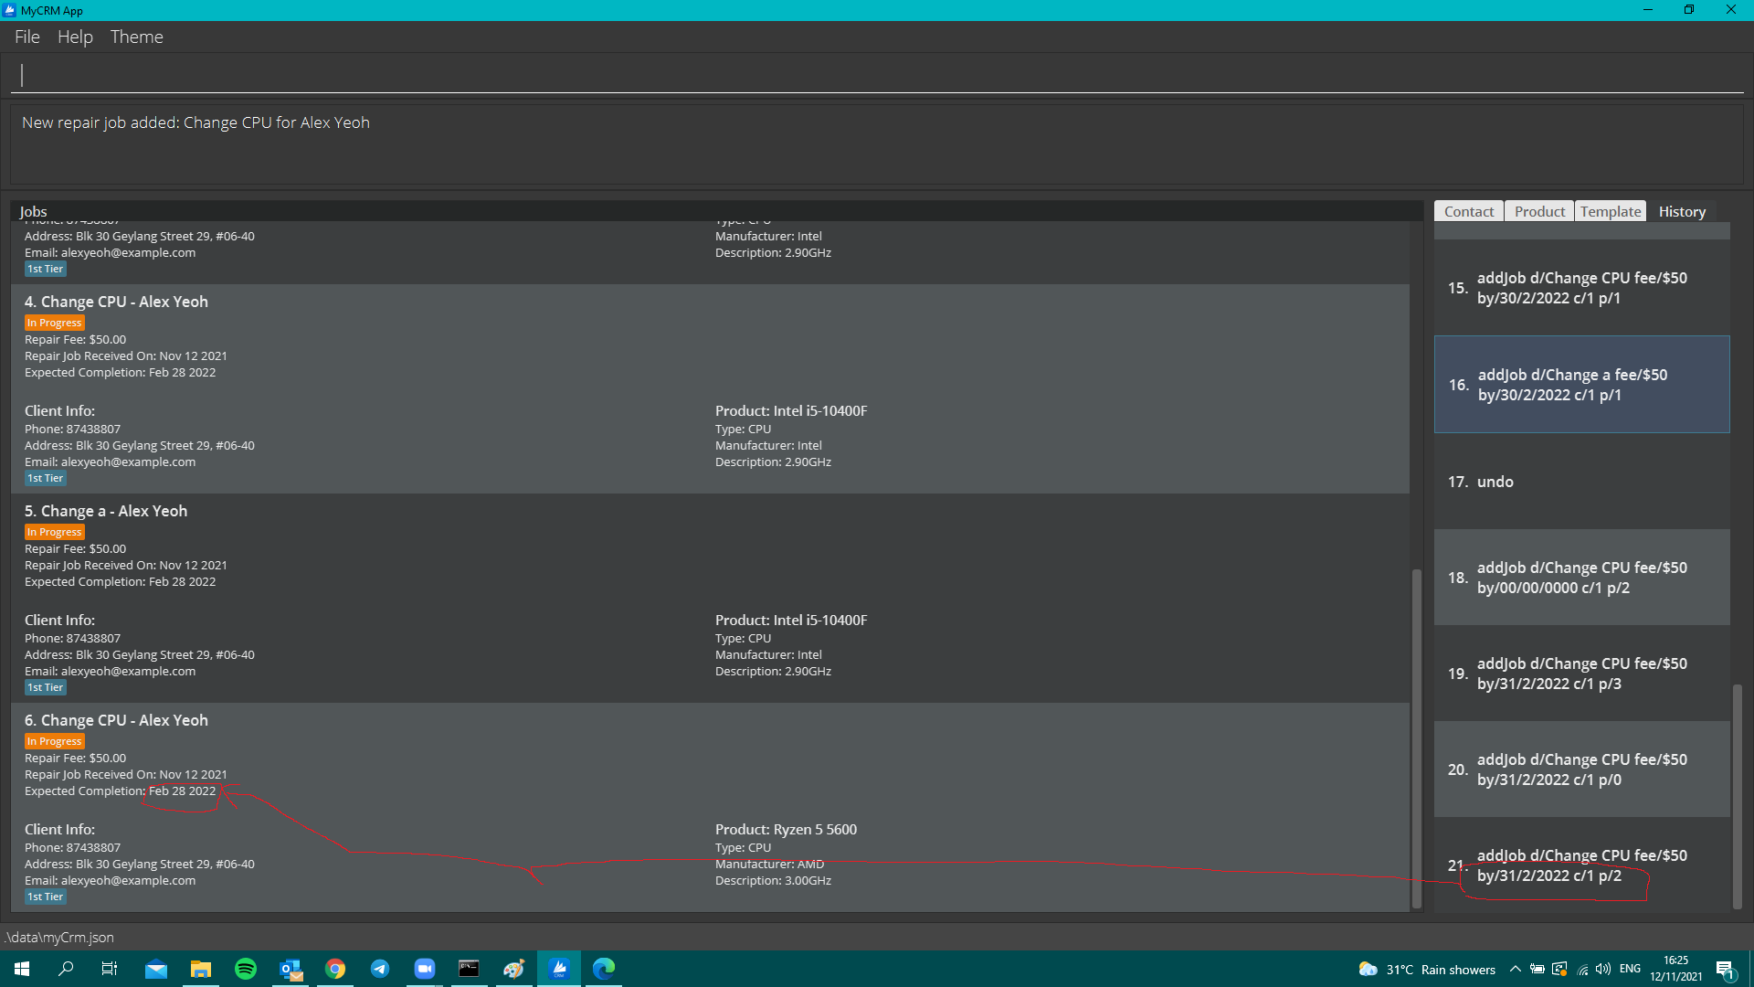Click the jobs list scrollbar

1417,737
